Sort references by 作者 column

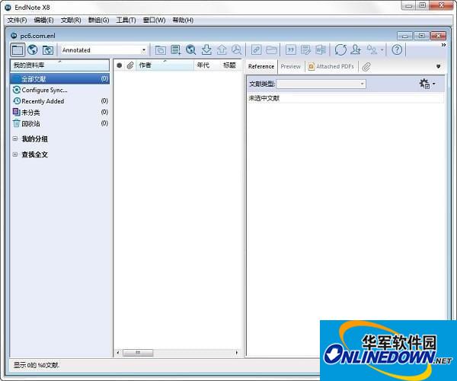[x=165, y=65]
